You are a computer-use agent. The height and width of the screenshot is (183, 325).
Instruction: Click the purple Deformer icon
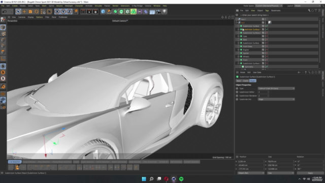(x=146, y=12)
